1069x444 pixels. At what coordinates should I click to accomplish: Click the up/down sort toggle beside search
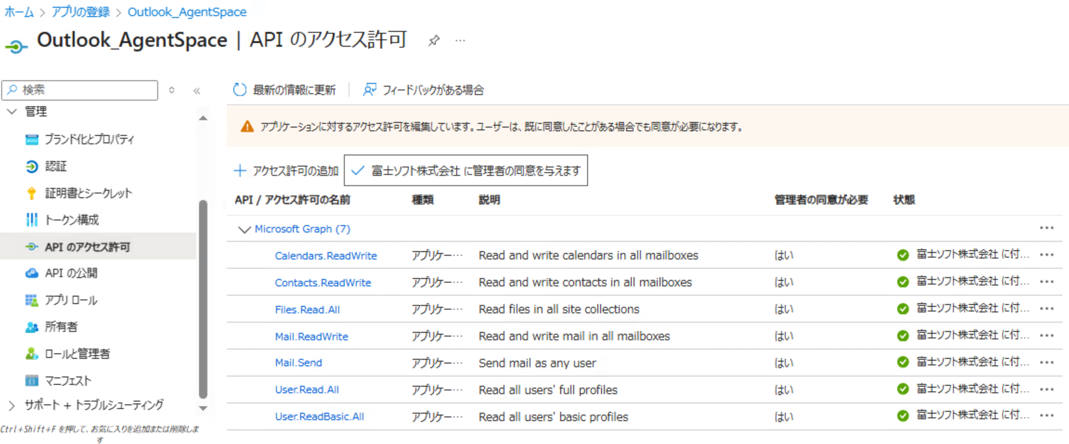point(171,90)
